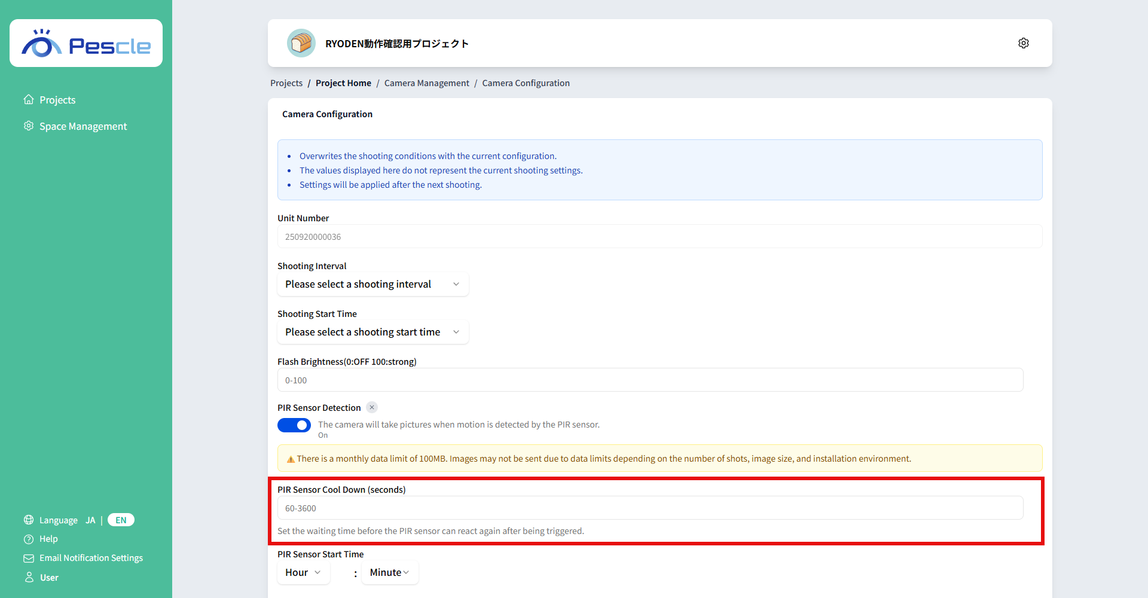Click Camera Configuration breadcrumb
The width and height of the screenshot is (1148, 598).
526,83
